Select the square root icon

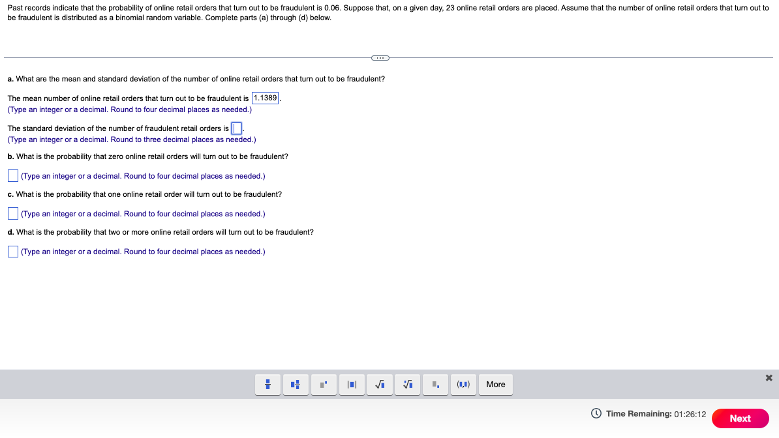(380, 384)
